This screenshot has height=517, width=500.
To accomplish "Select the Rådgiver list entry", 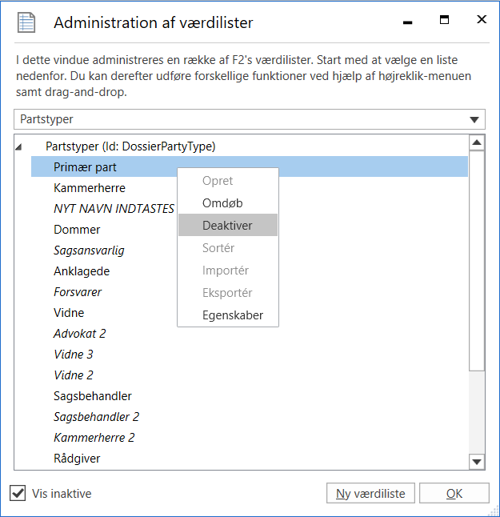I will [77, 459].
